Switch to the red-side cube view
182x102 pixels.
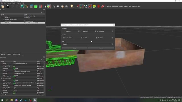(x=40, y=6)
